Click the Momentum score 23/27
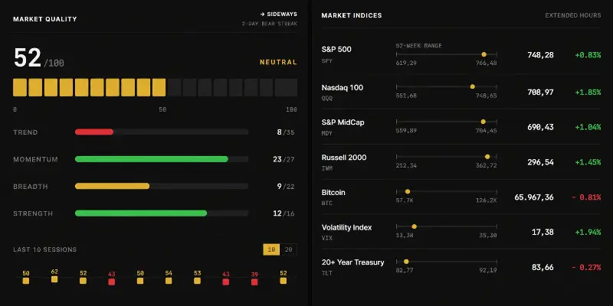 point(284,159)
